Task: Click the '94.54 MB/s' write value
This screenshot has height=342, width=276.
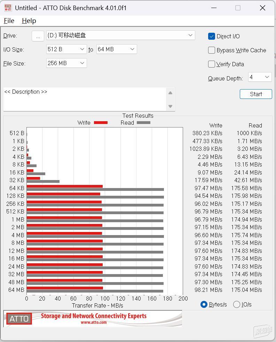Action: (x=208, y=196)
